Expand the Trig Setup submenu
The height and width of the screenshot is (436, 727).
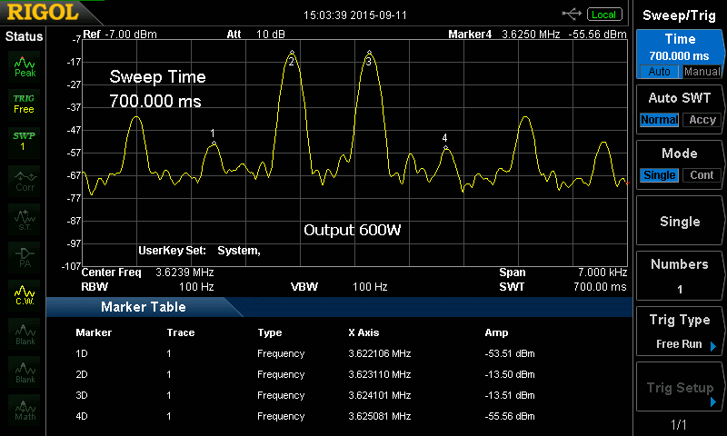[x=713, y=401]
